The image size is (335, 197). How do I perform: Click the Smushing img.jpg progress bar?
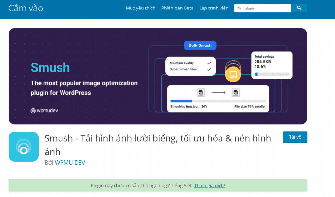pyautogui.click(x=218, y=101)
